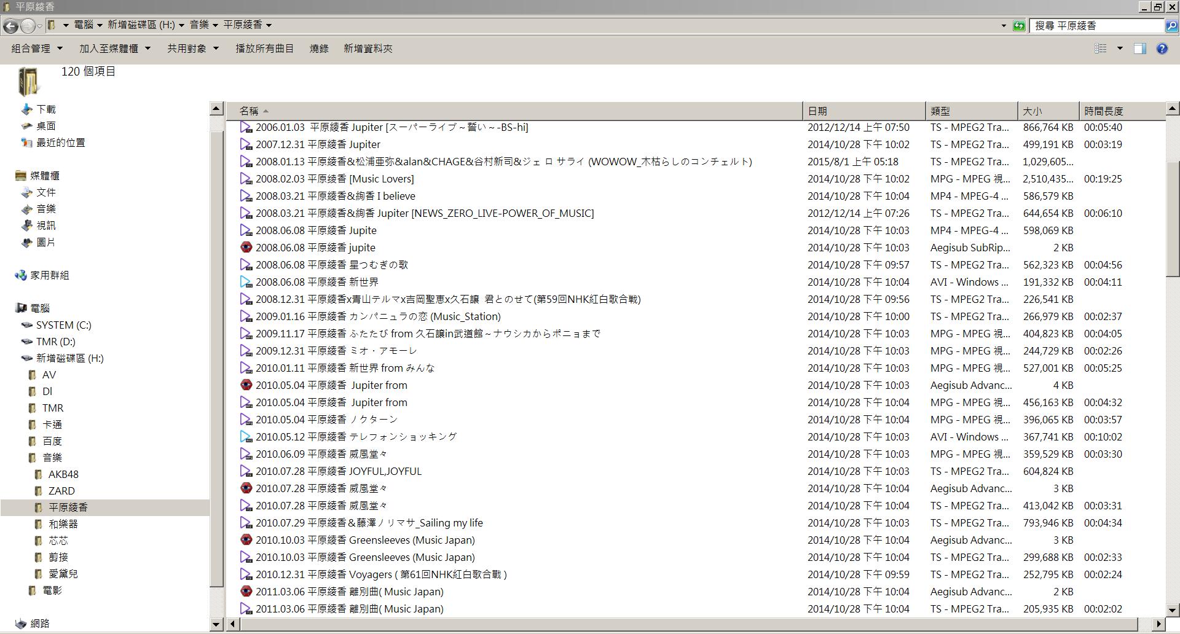
Task: Open the 組合管理 menu
Action: pos(37,49)
